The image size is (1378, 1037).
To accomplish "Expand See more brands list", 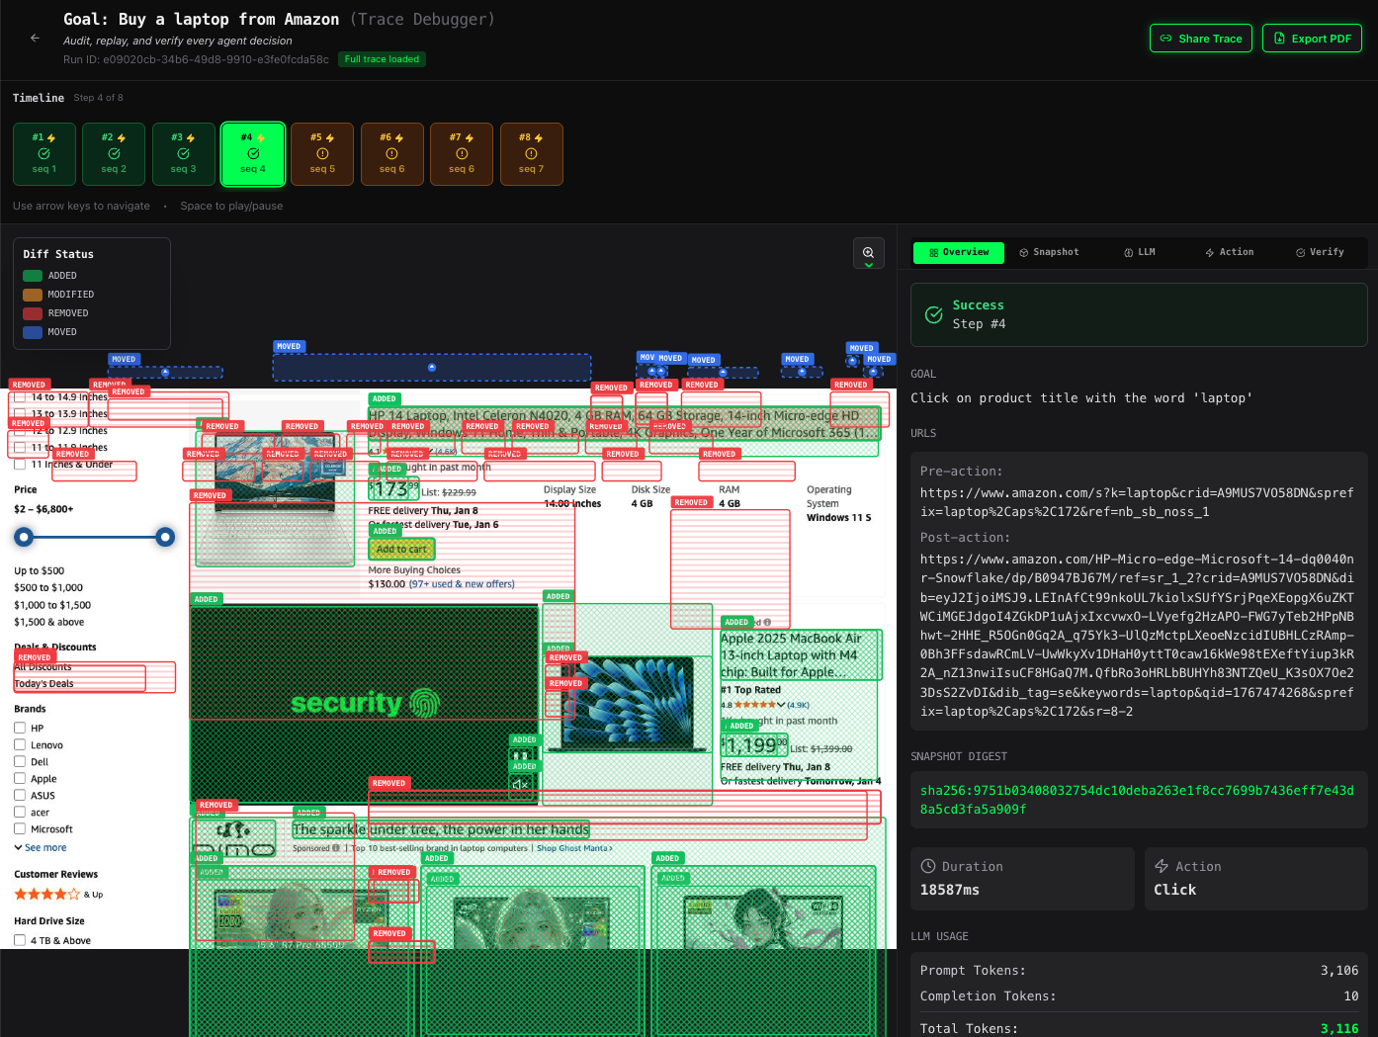I will [41, 847].
